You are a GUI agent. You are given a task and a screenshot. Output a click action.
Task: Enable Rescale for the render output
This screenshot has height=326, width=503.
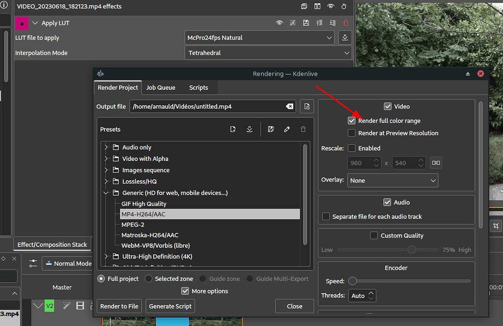[x=352, y=148]
